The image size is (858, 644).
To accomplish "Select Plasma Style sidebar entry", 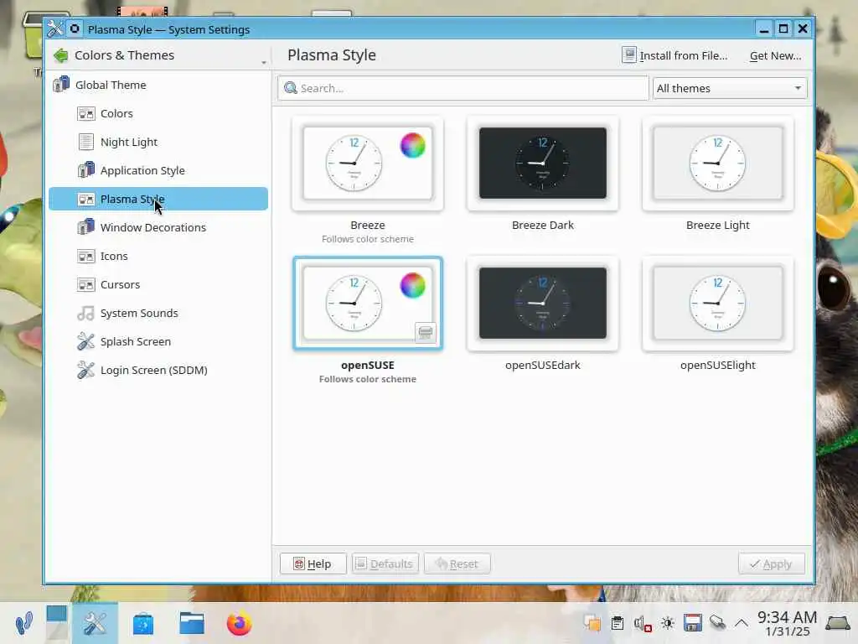I will coord(158,199).
